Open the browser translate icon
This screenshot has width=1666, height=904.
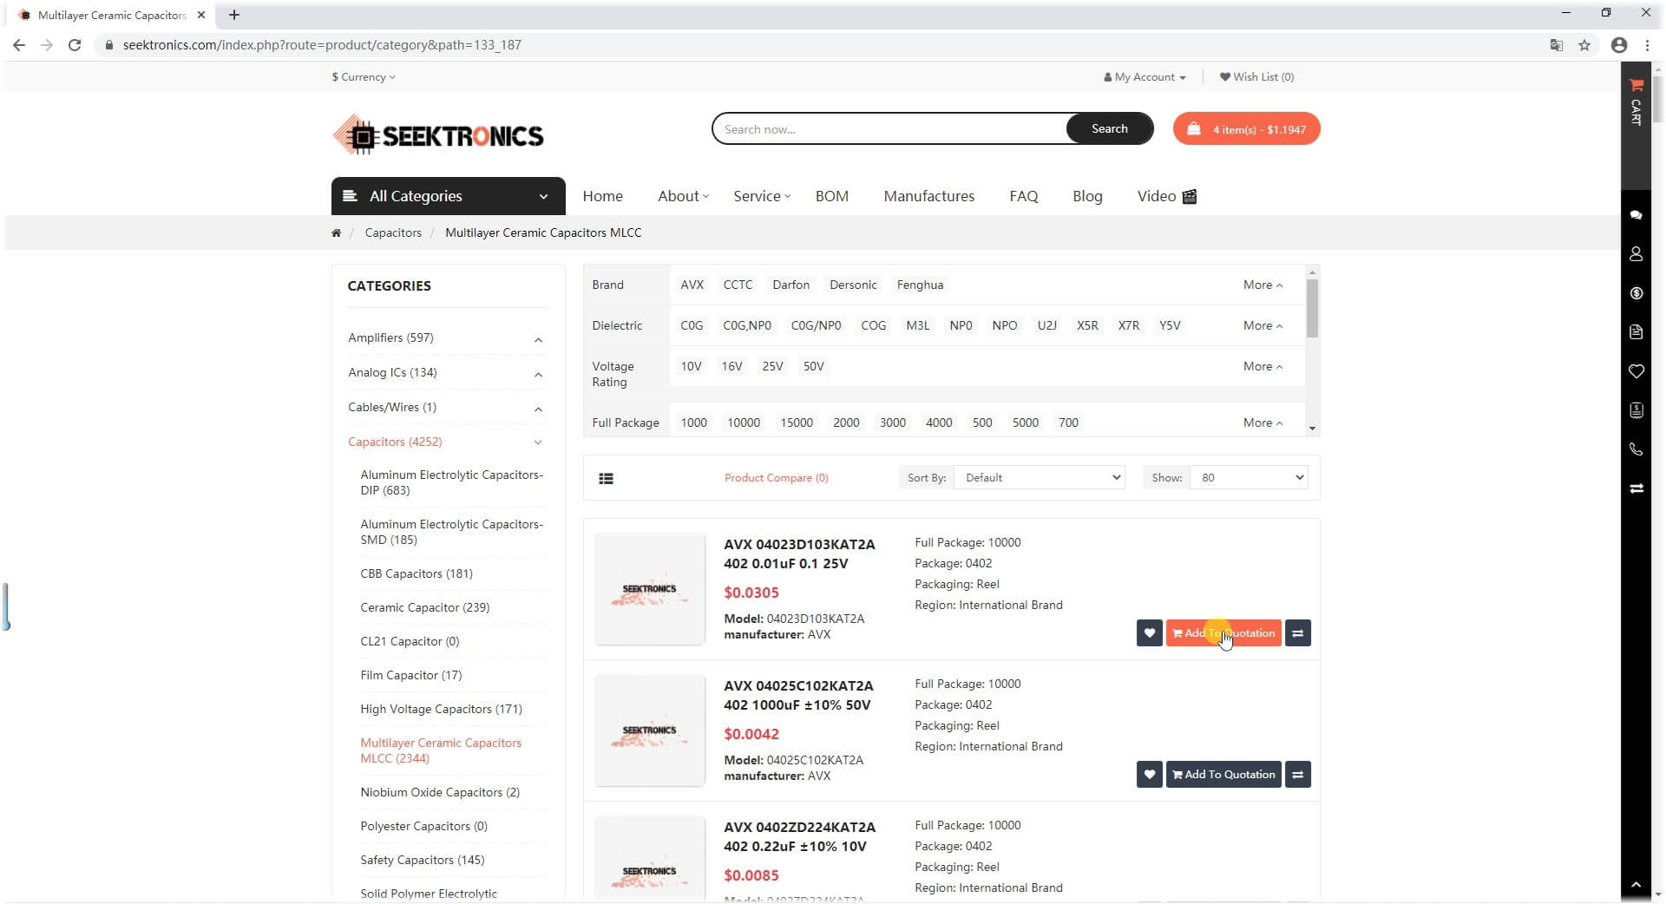(1556, 45)
